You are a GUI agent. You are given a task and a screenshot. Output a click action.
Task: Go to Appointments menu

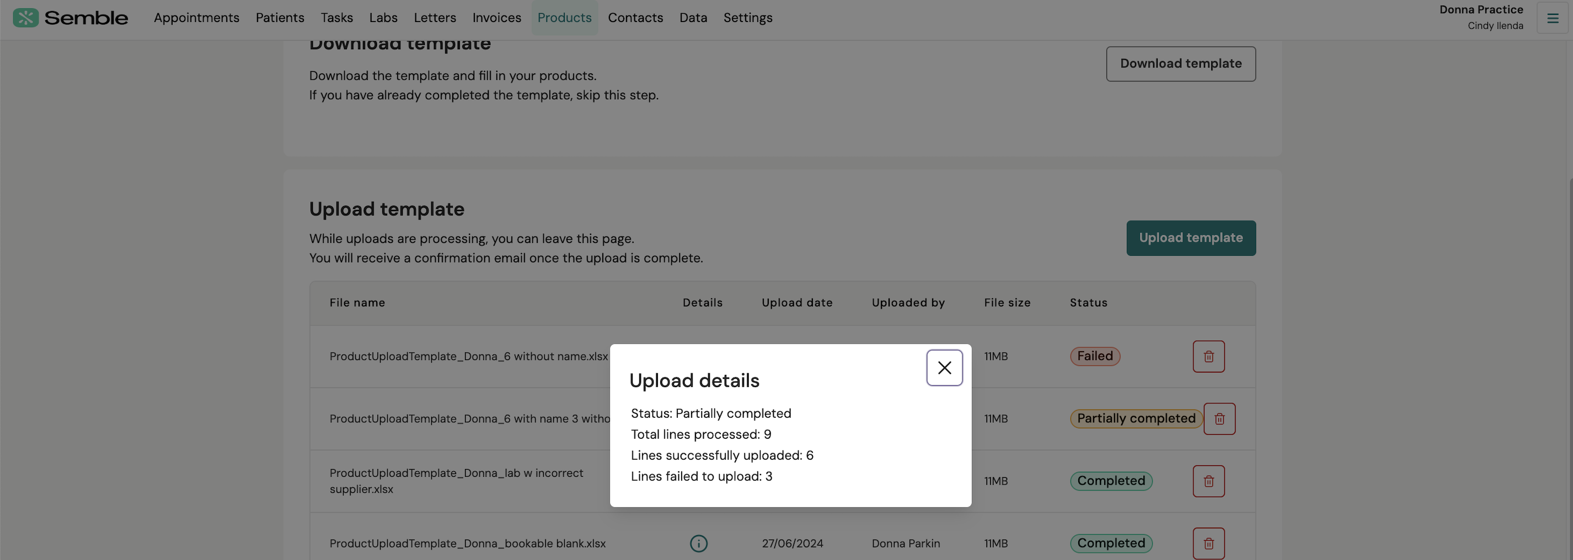point(196,18)
